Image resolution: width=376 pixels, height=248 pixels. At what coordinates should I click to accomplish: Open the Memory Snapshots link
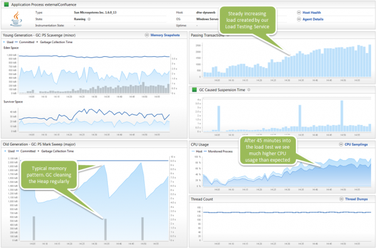(x=165, y=35)
